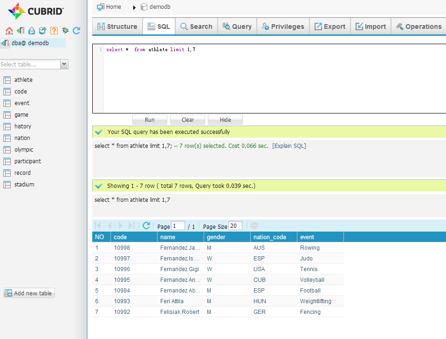Click the NO column header
Image resolution: width=446 pixels, height=339 pixels.
pyautogui.click(x=102, y=237)
